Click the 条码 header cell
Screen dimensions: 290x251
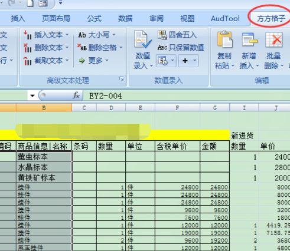pyautogui.click(x=84, y=146)
